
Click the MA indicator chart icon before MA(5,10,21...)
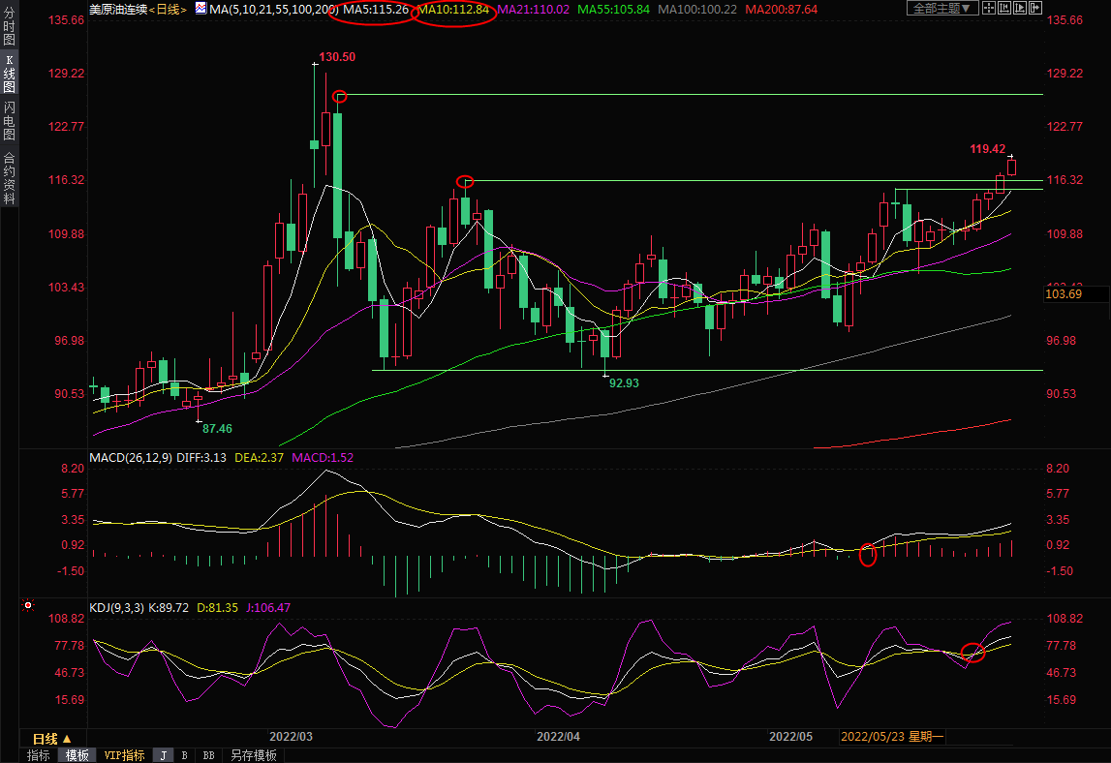click(x=201, y=8)
